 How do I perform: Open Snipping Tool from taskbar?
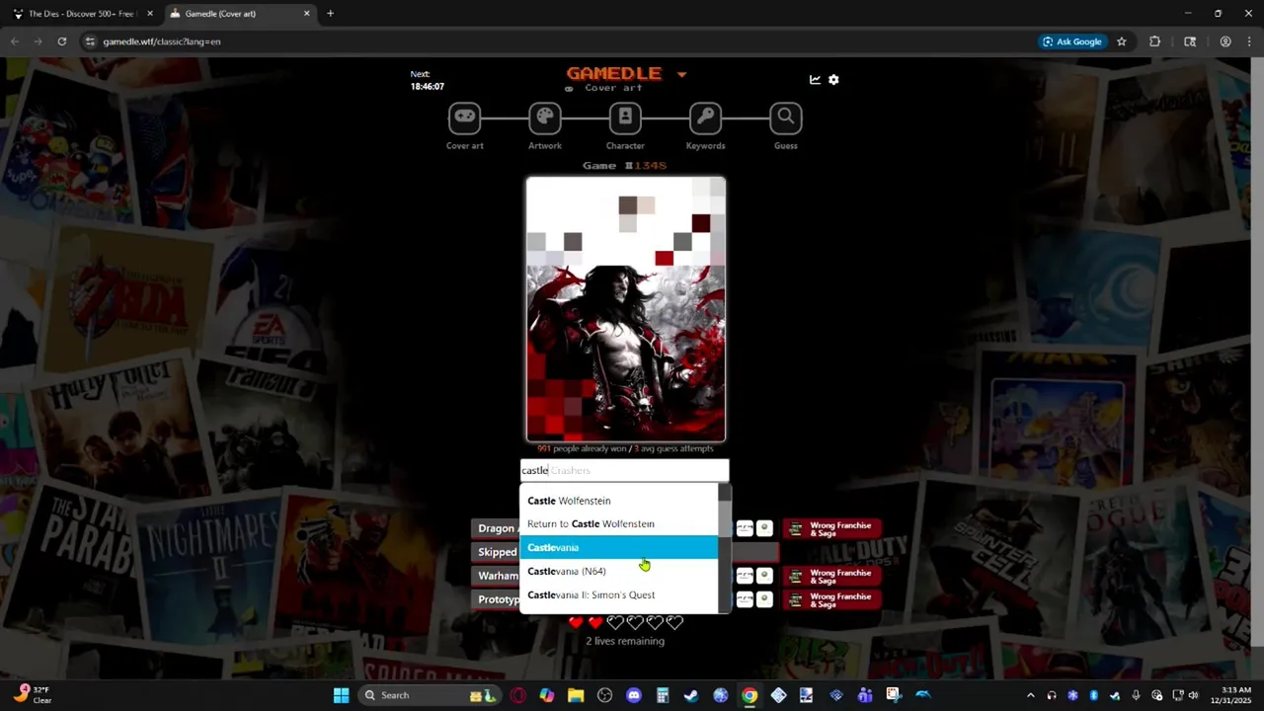tap(894, 695)
